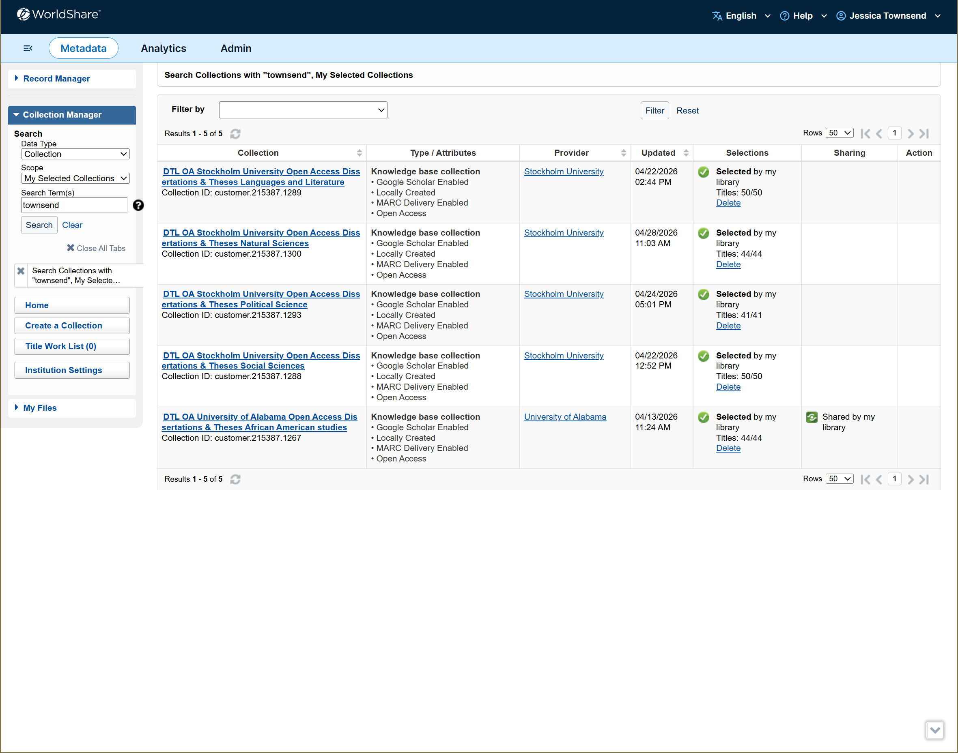Open the Admin tab
The width and height of the screenshot is (958, 753).
pyautogui.click(x=236, y=49)
